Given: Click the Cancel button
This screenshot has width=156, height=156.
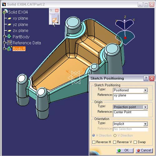Looking at the screenshot, I should (x=144, y=150).
